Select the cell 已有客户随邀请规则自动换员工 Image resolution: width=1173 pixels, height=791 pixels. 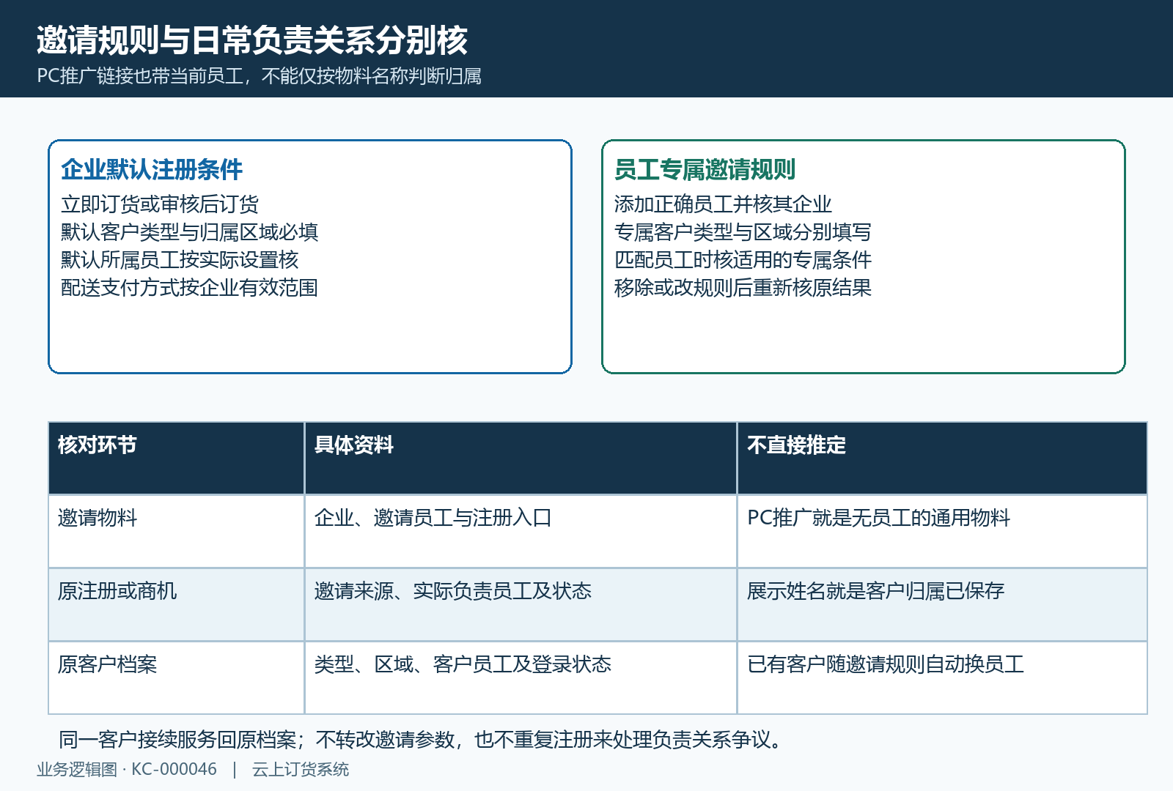(942, 677)
